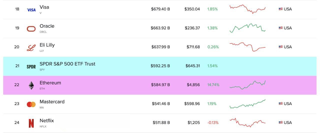
Task: Click the Eli Lilly script logo
Action: pyautogui.click(x=31, y=48)
